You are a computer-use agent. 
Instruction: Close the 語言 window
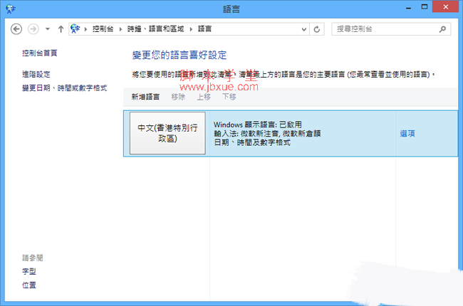tap(446, 7)
